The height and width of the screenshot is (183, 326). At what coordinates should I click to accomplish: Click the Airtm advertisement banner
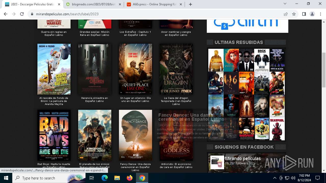pyautogui.click(x=248, y=26)
